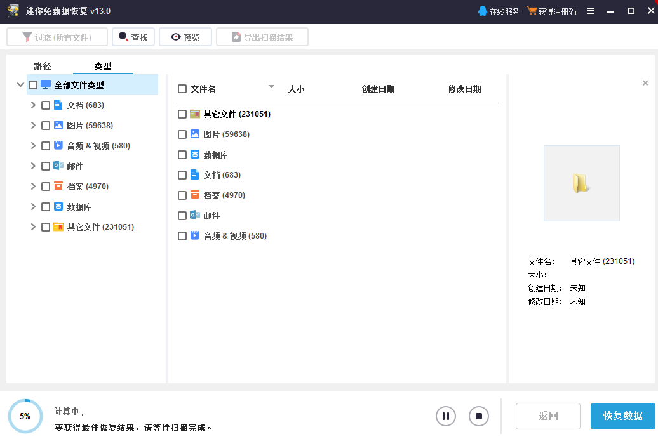Open the hamburger menu in title bar
The width and height of the screenshot is (658, 439).
point(591,11)
